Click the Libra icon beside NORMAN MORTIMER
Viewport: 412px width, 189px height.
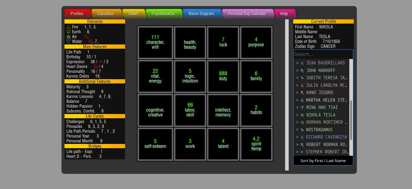[302, 122]
